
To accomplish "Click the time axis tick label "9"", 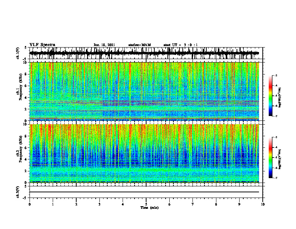I will [239, 204].
